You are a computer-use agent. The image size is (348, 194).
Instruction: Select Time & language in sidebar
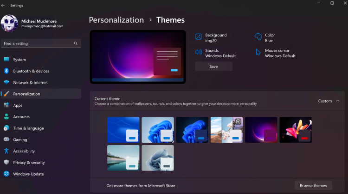tap(28, 128)
